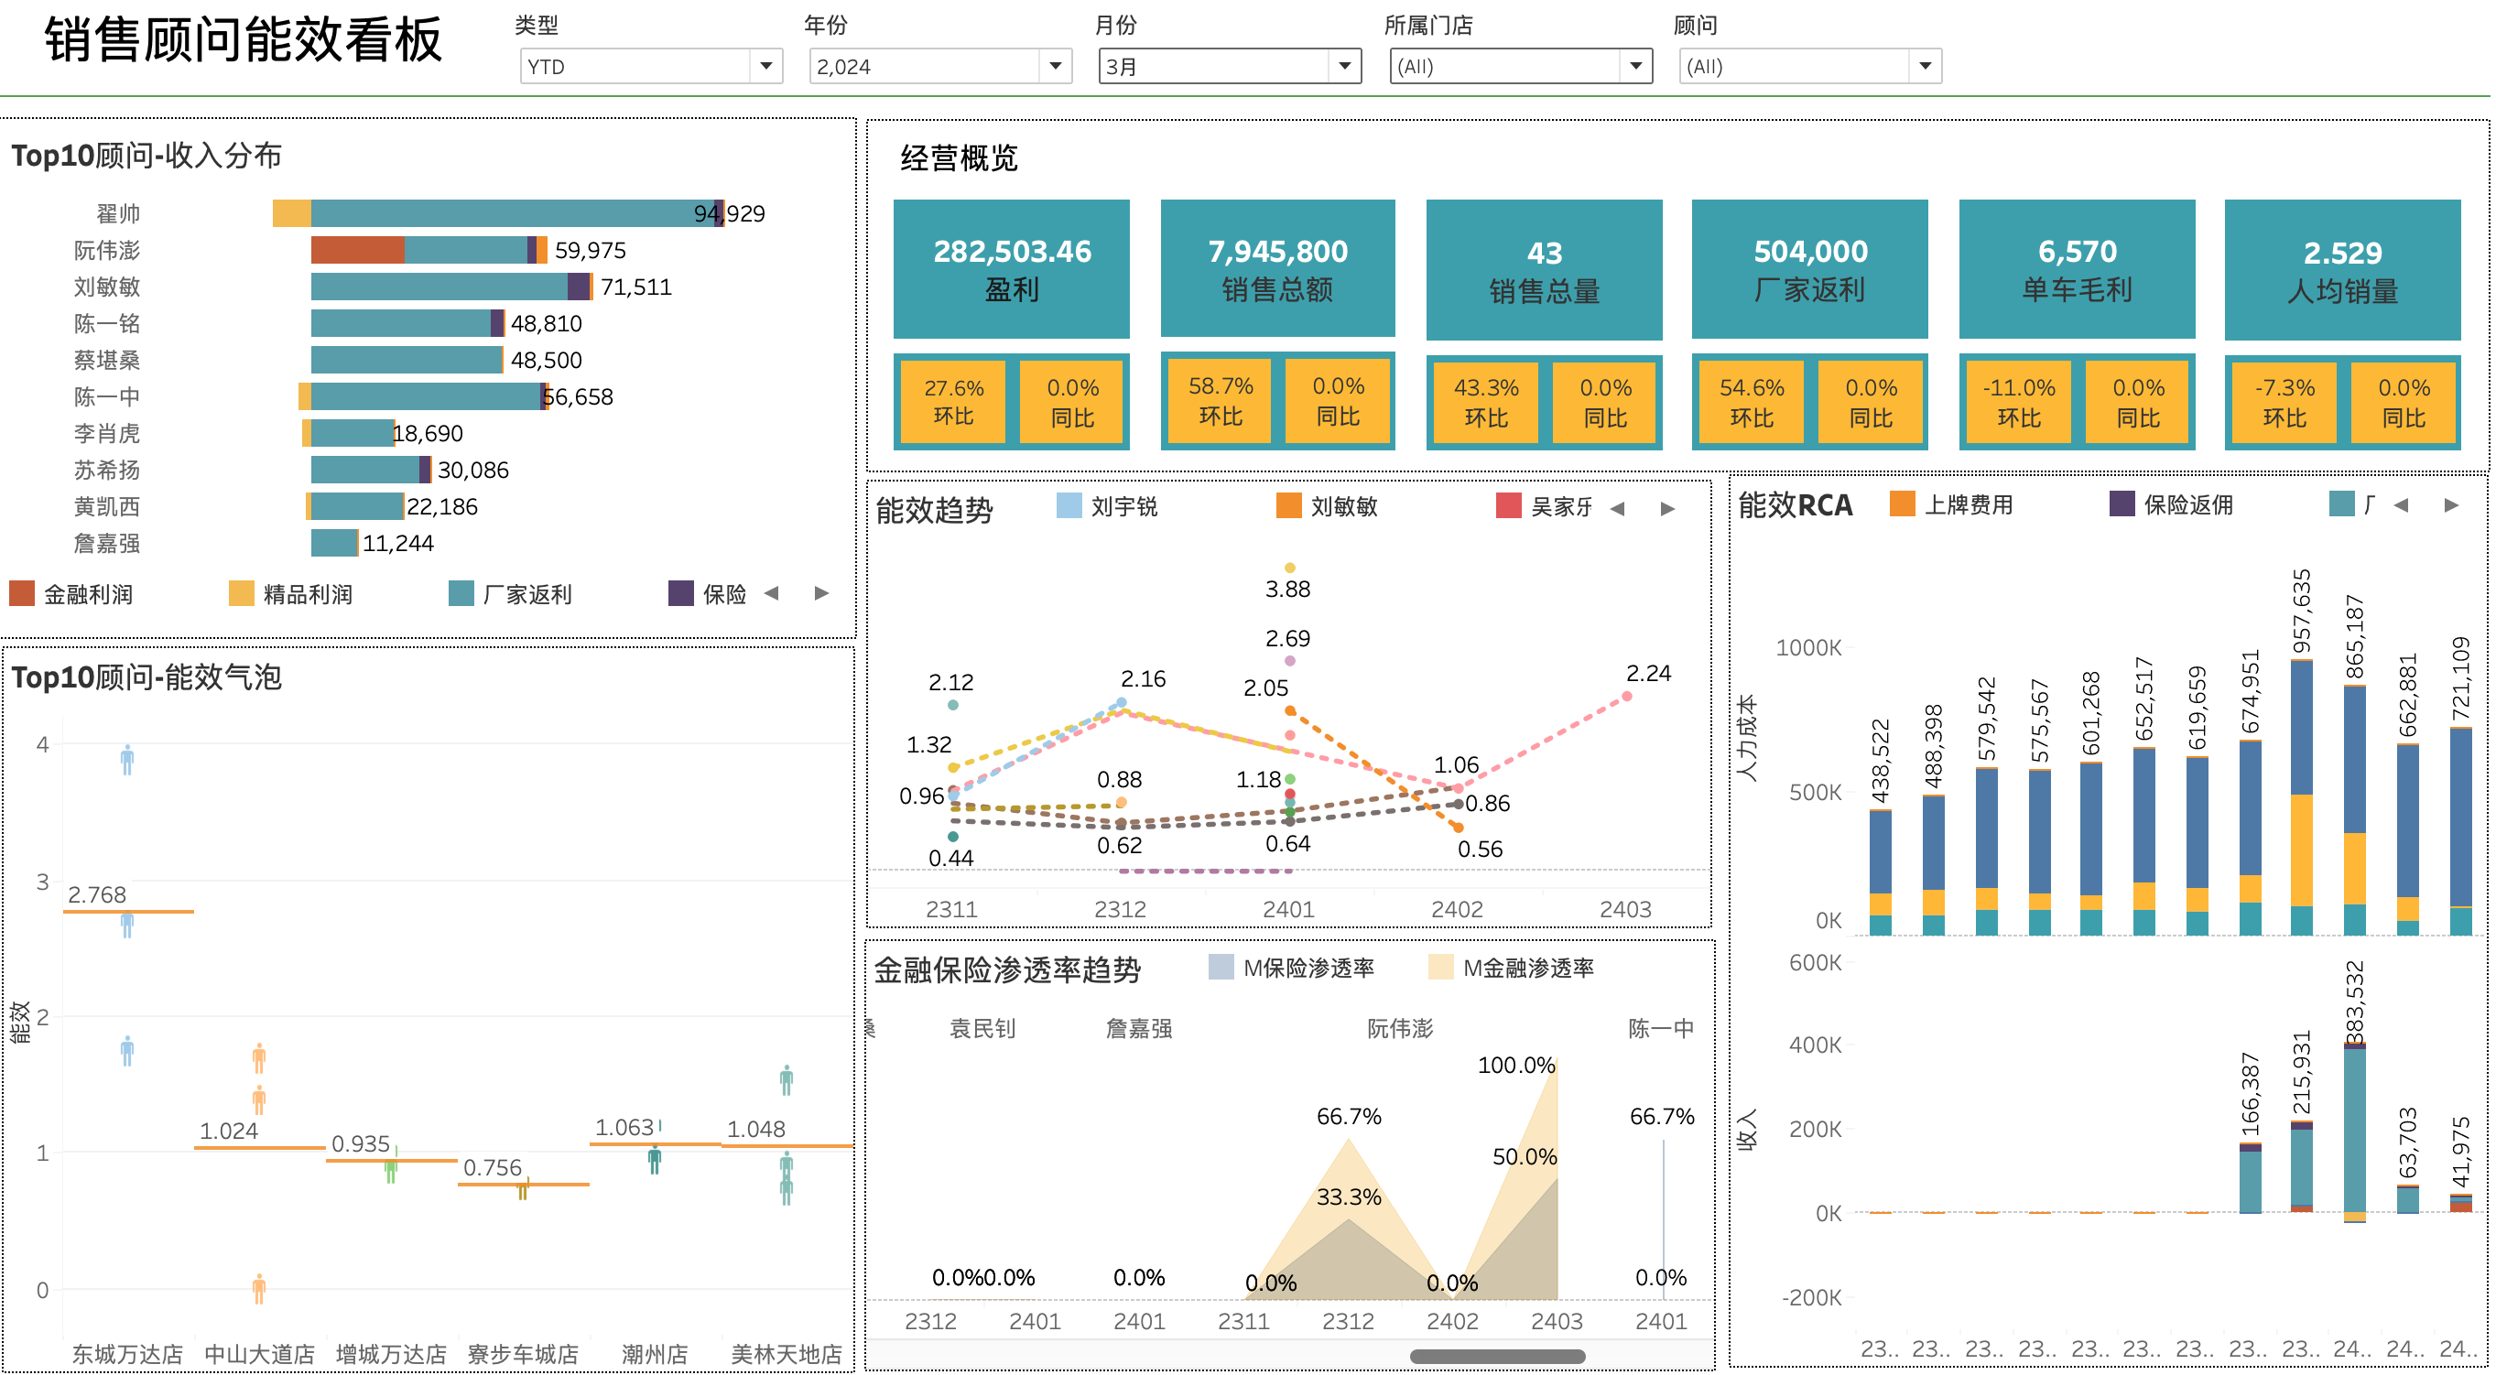Open the 类型 YTD dropdown
Image resolution: width=2496 pixels, height=1375 pixels.
click(765, 66)
